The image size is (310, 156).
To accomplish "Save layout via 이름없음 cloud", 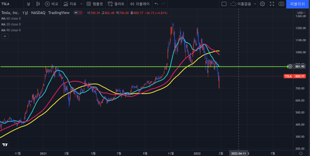I will coord(241,4).
